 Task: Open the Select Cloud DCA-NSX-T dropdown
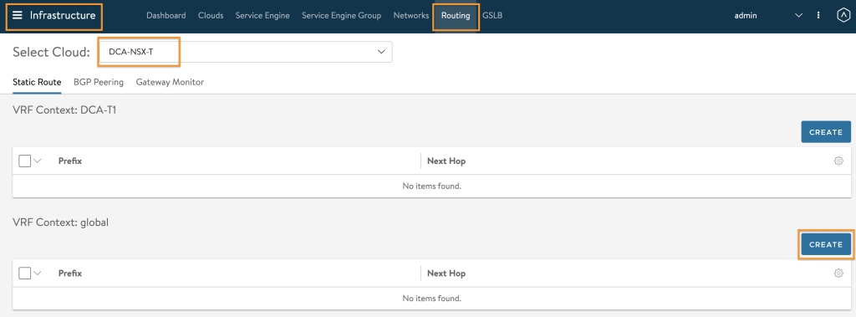click(246, 52)
